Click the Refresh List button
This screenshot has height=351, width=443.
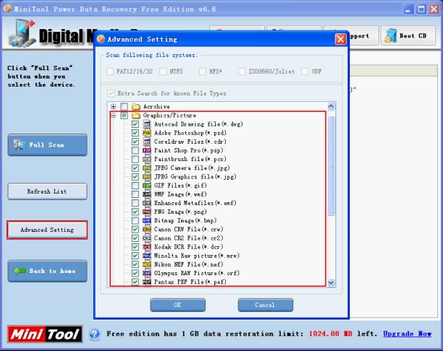coord(47,191)
